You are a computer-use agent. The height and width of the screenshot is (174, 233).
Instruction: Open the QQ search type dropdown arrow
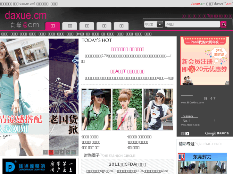click(x=160, y=24)
